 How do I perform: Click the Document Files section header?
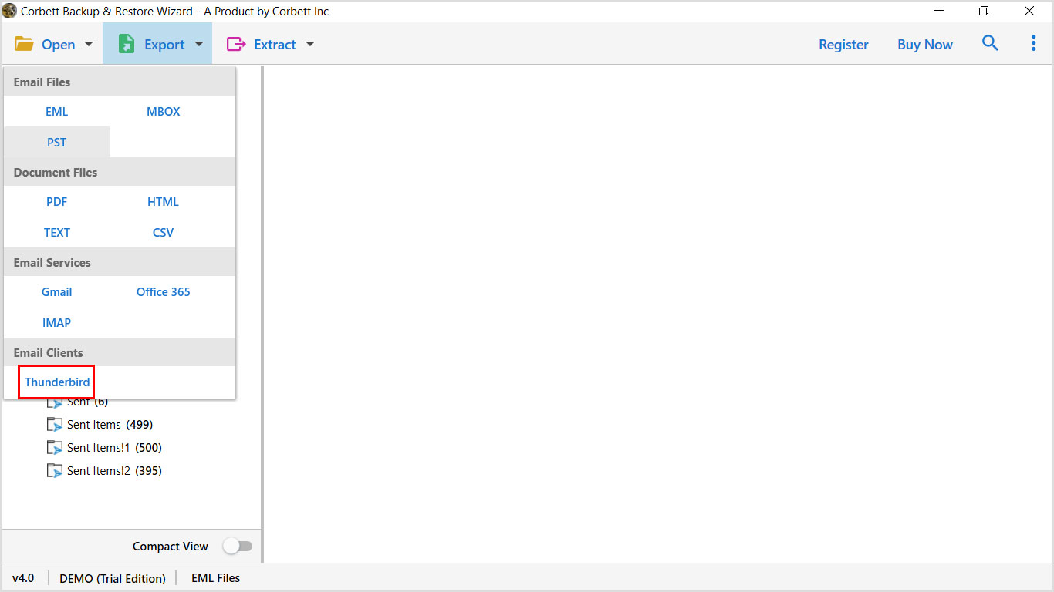[120, 172]
